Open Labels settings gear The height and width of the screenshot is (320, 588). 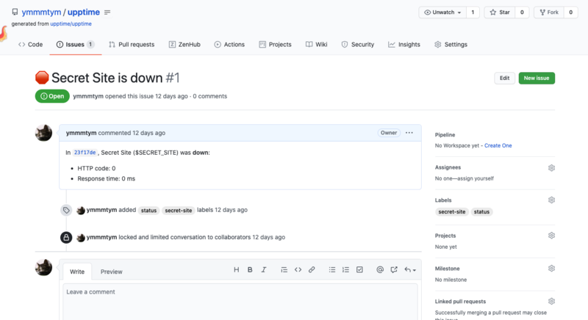[551, 200]
